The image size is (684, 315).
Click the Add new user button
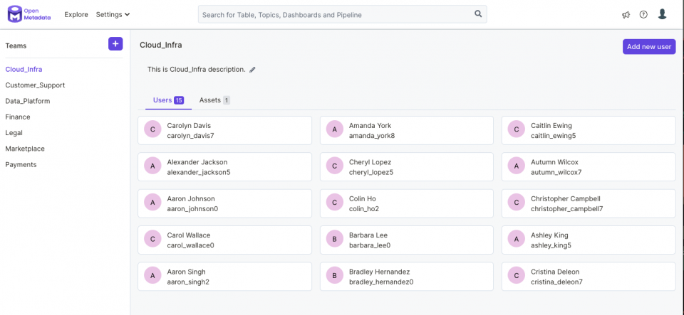649,46
